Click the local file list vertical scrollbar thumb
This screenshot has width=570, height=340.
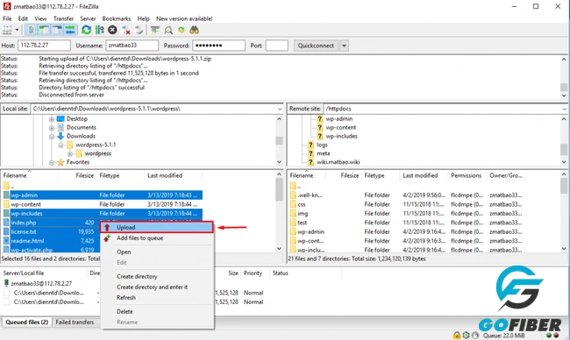click(279, 189)
